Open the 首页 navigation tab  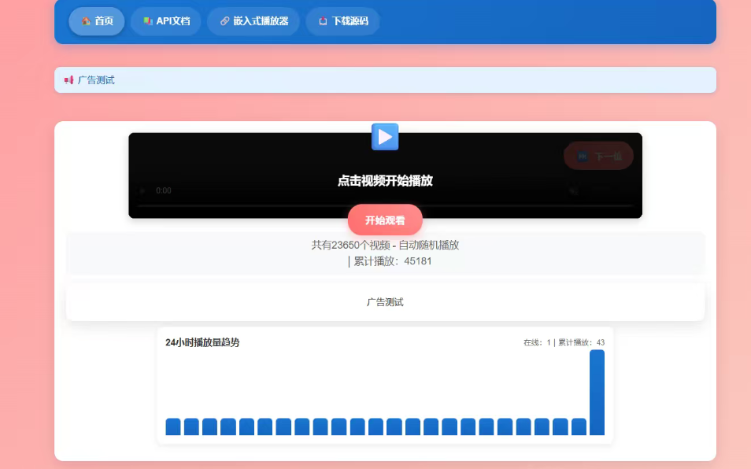pos(97,21)
